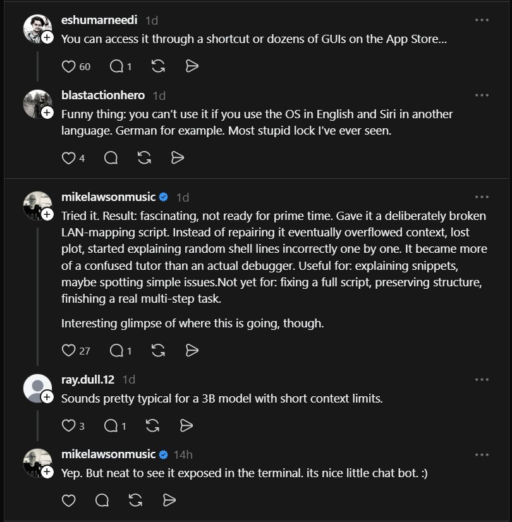
Task: Like mikelawsonmusic's review post
Action: point(68,350)
